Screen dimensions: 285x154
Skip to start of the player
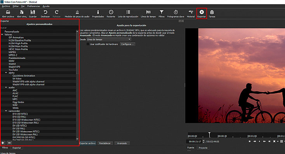coord(250,141)
